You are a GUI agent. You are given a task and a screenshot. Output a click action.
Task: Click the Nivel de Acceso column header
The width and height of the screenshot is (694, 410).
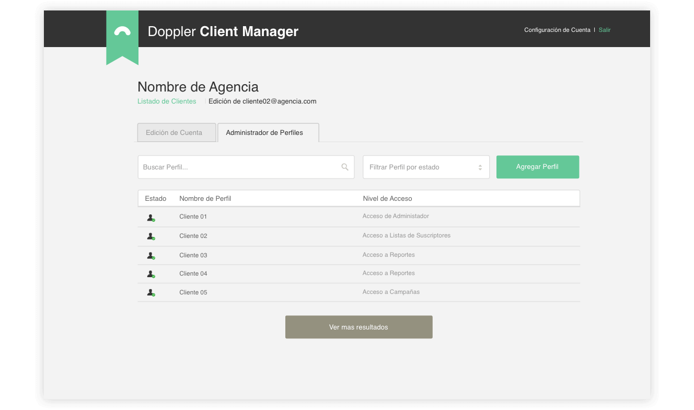(x=387, y=199)
